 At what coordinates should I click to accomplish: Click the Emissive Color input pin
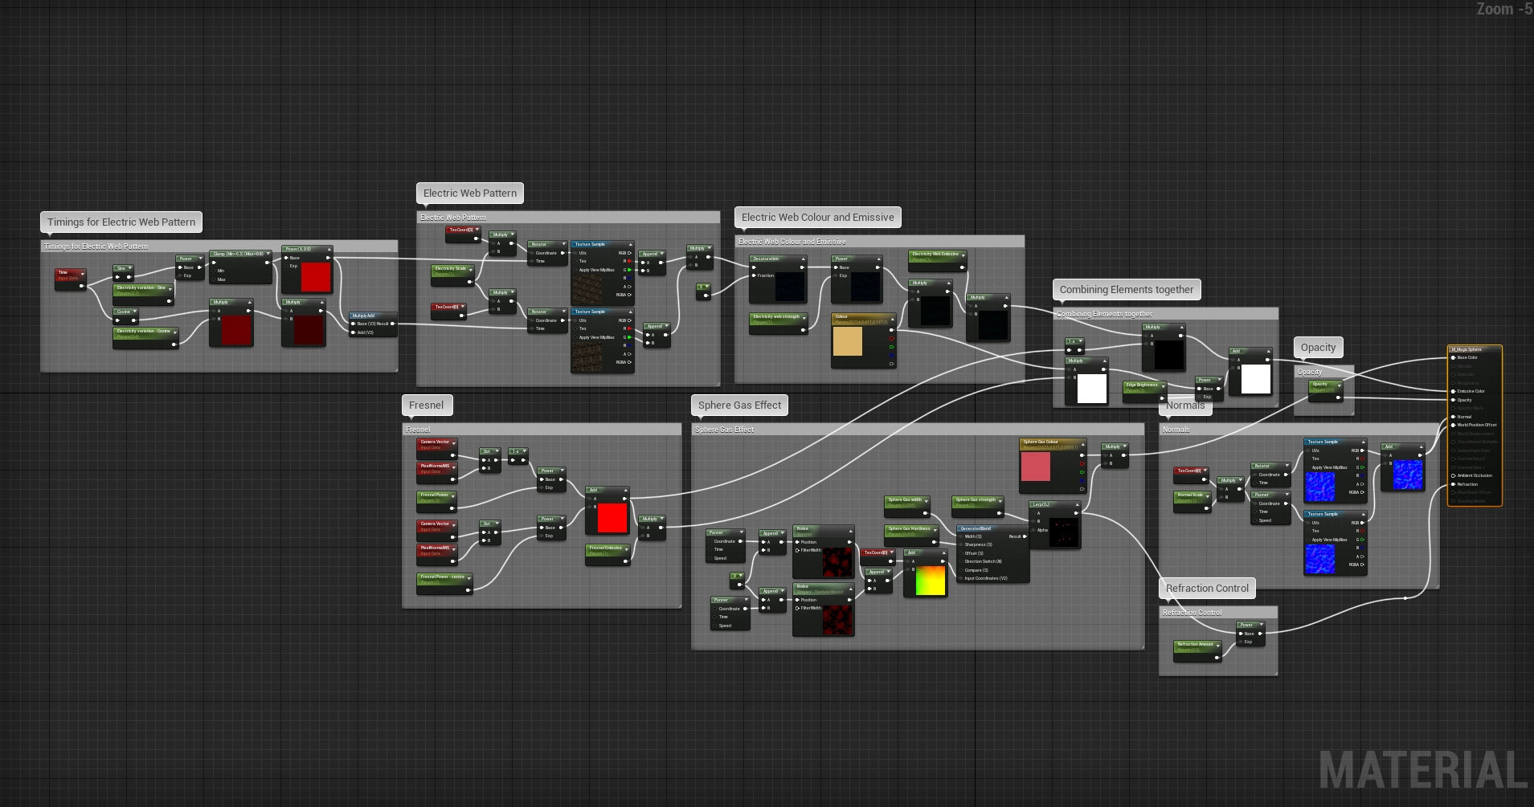click(x=1454, y=391)
